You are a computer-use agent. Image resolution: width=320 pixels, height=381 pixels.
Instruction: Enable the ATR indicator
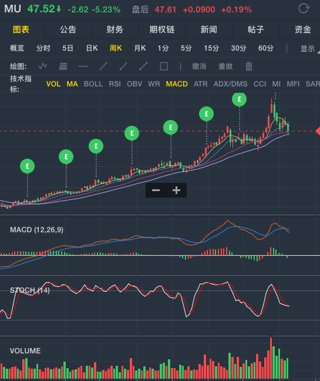[x=200, y=84]
